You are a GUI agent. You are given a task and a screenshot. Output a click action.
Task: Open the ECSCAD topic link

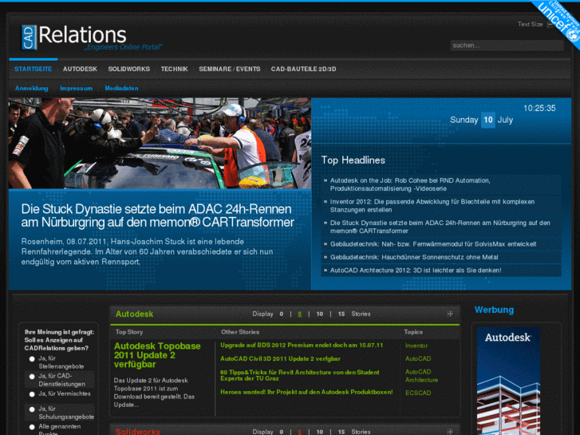click(418, 393)
